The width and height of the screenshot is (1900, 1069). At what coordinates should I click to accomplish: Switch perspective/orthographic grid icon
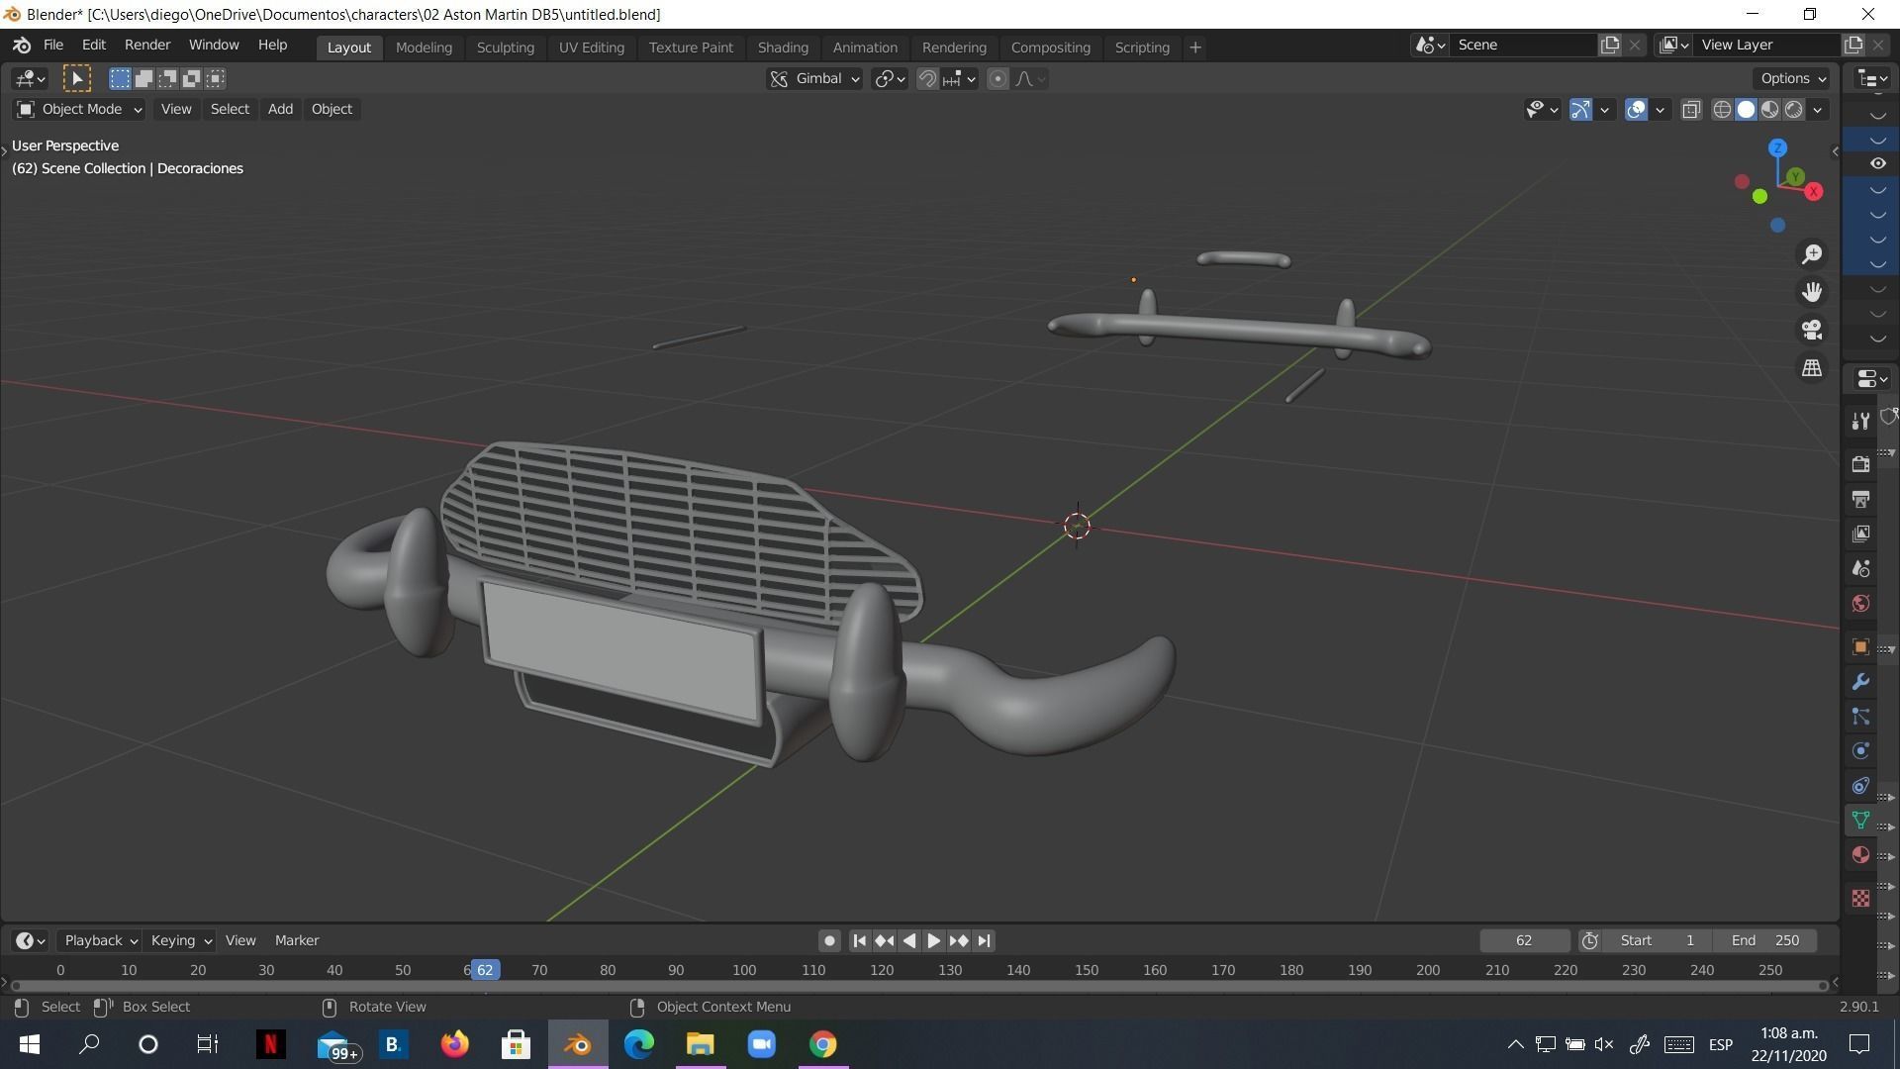tap(1812, 367)
